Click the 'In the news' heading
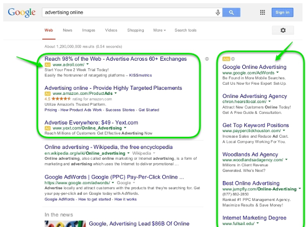The height and width of the screenshot is (227, 306). [x=59, y=215]
